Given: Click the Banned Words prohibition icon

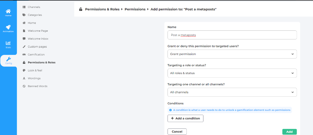Looking at the screenshot, I should [24, 86].
